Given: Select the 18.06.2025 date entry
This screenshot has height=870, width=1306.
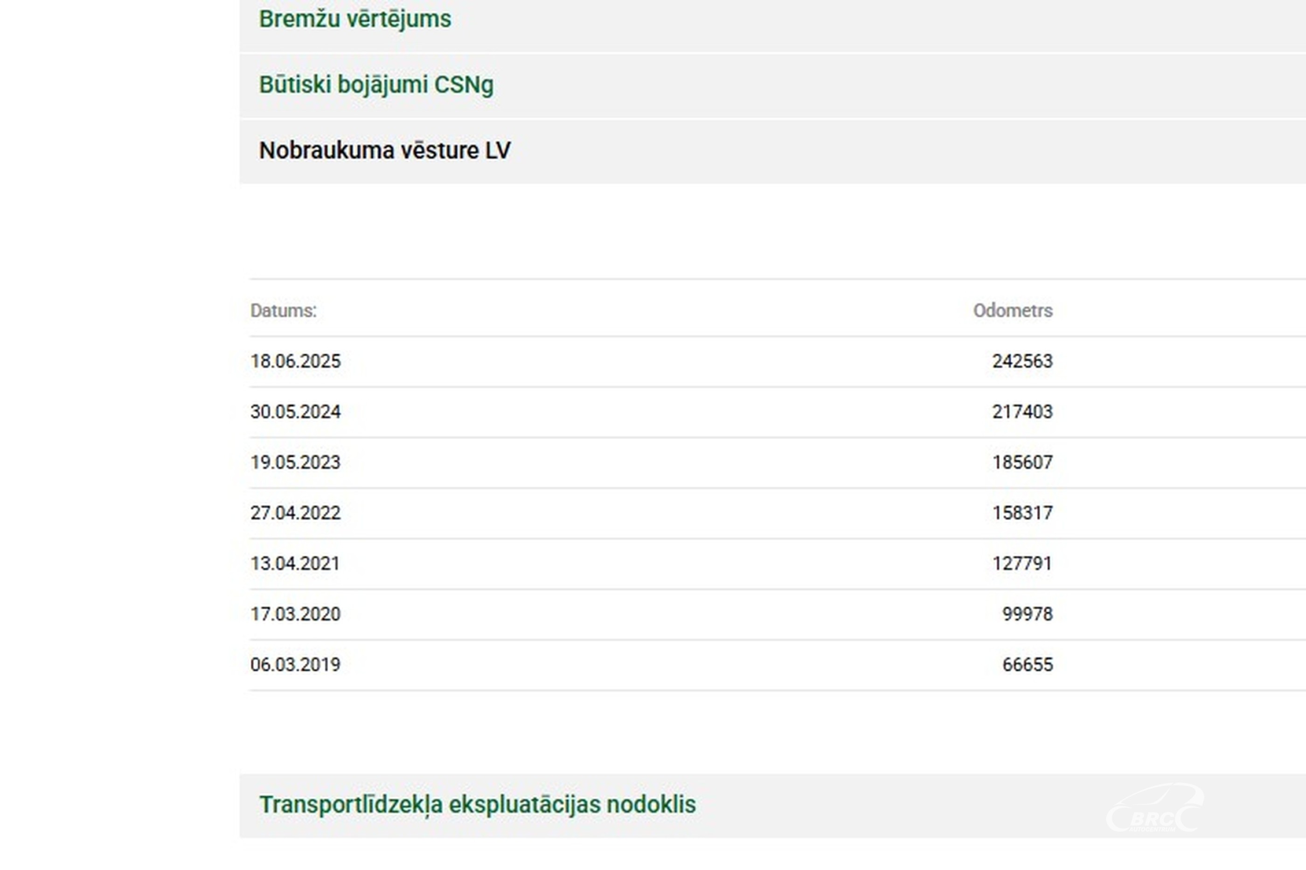Looking at the screenshot, I should [x=295, y=361].
